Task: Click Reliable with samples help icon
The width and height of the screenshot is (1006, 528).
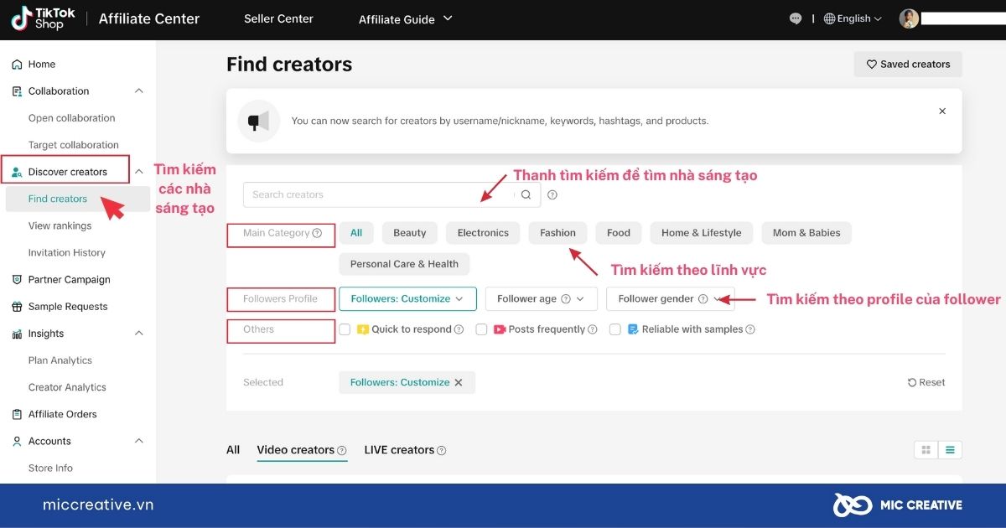Action: click(x=750, y=329)
